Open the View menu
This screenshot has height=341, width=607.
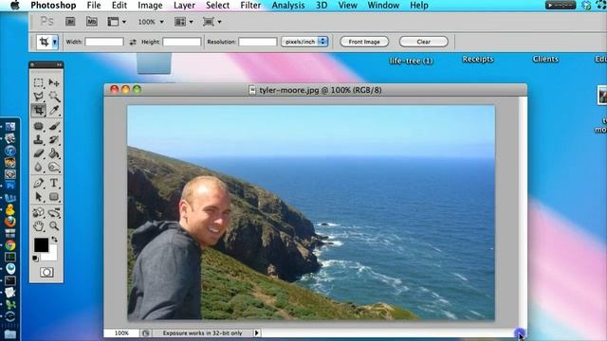point(348,6)
